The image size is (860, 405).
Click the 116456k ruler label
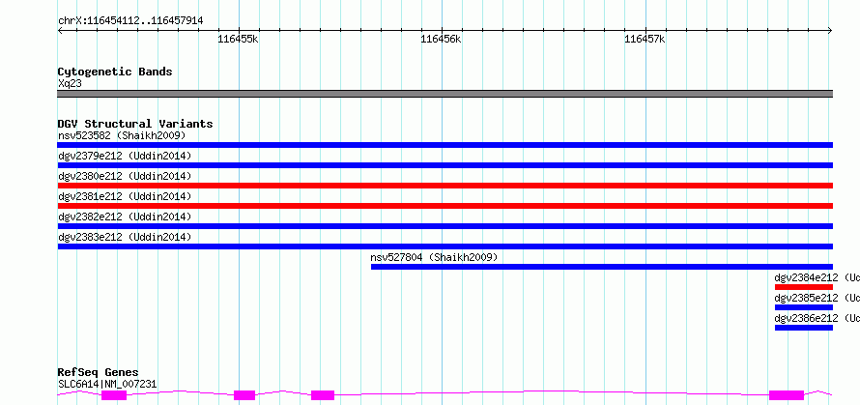441,39
